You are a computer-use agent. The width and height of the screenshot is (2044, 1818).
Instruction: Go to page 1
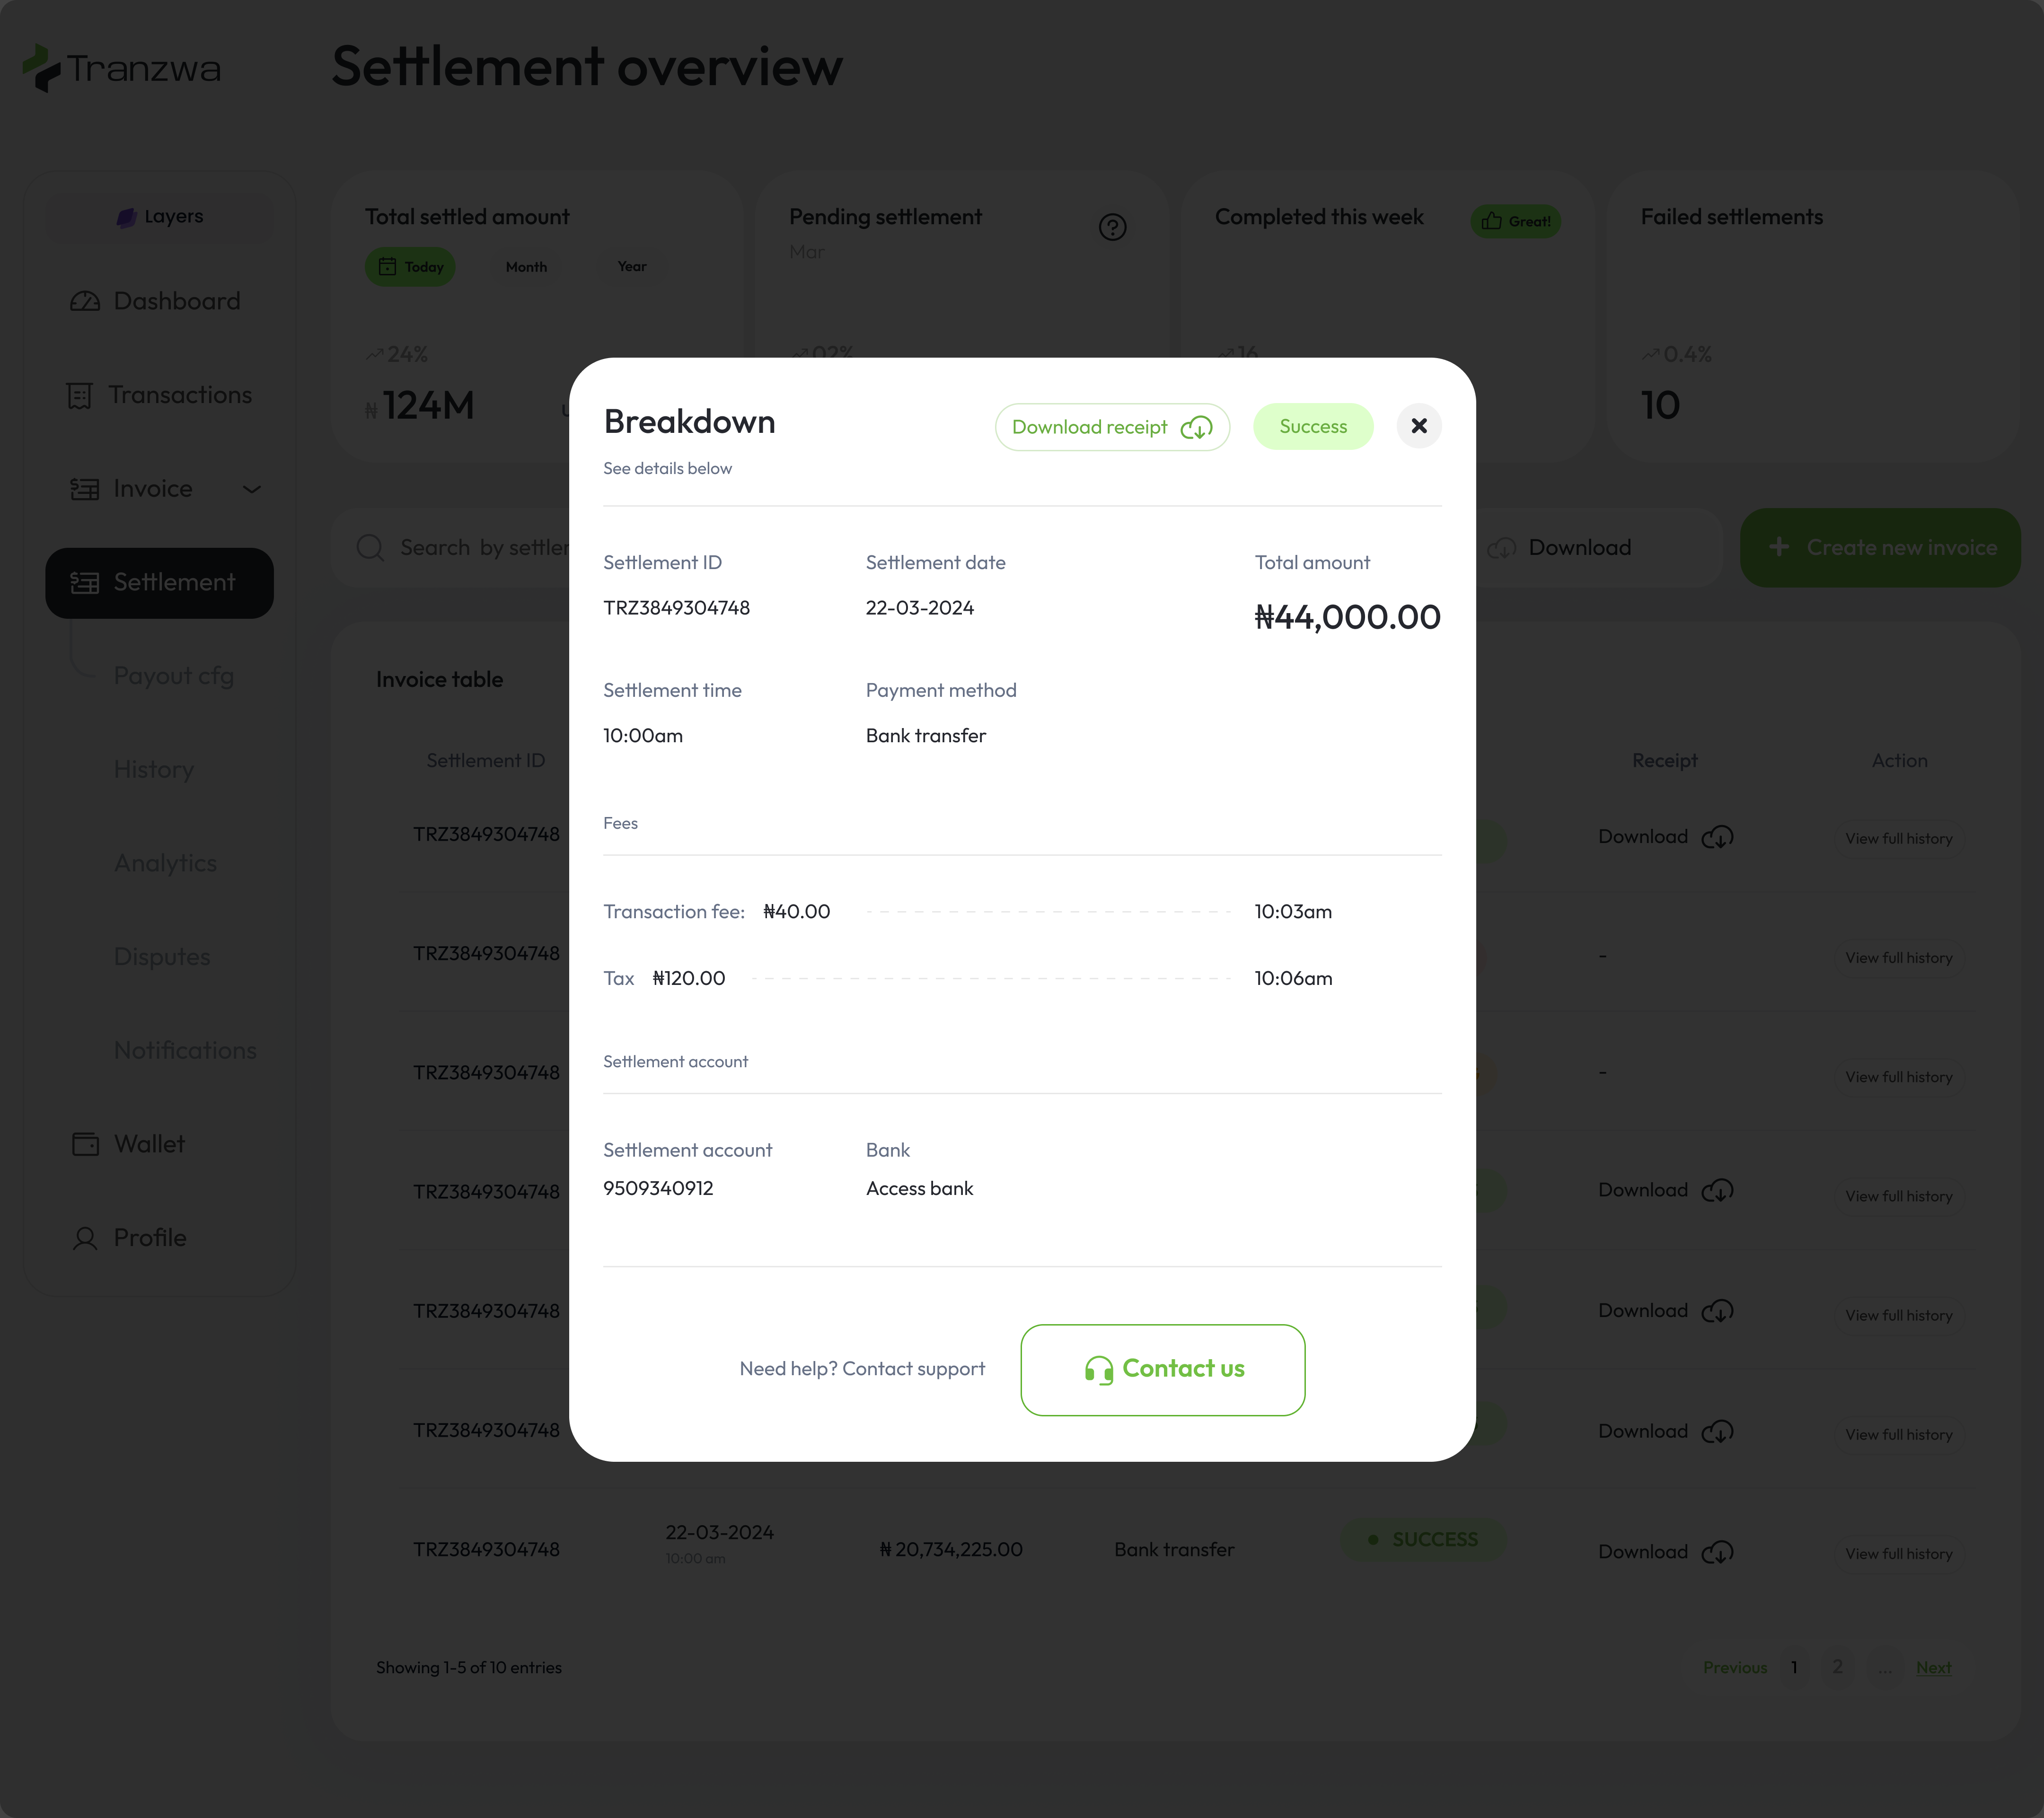click(x=1794, y=1668)
